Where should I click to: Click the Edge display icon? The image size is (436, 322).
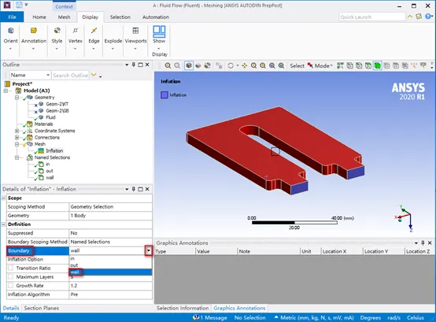94,31
